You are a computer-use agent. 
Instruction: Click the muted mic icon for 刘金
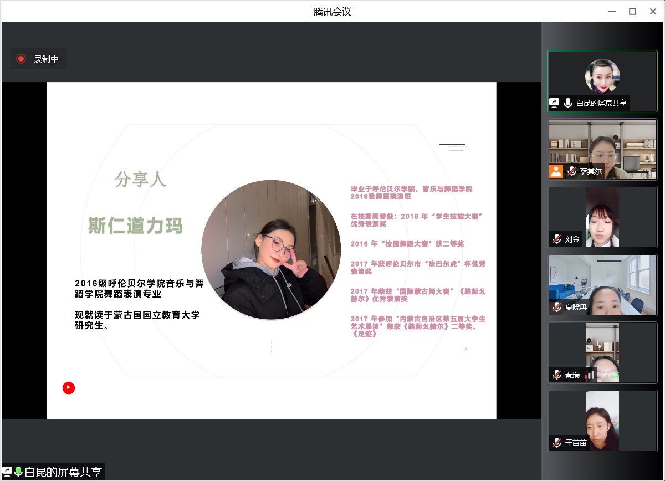(556, 239)
